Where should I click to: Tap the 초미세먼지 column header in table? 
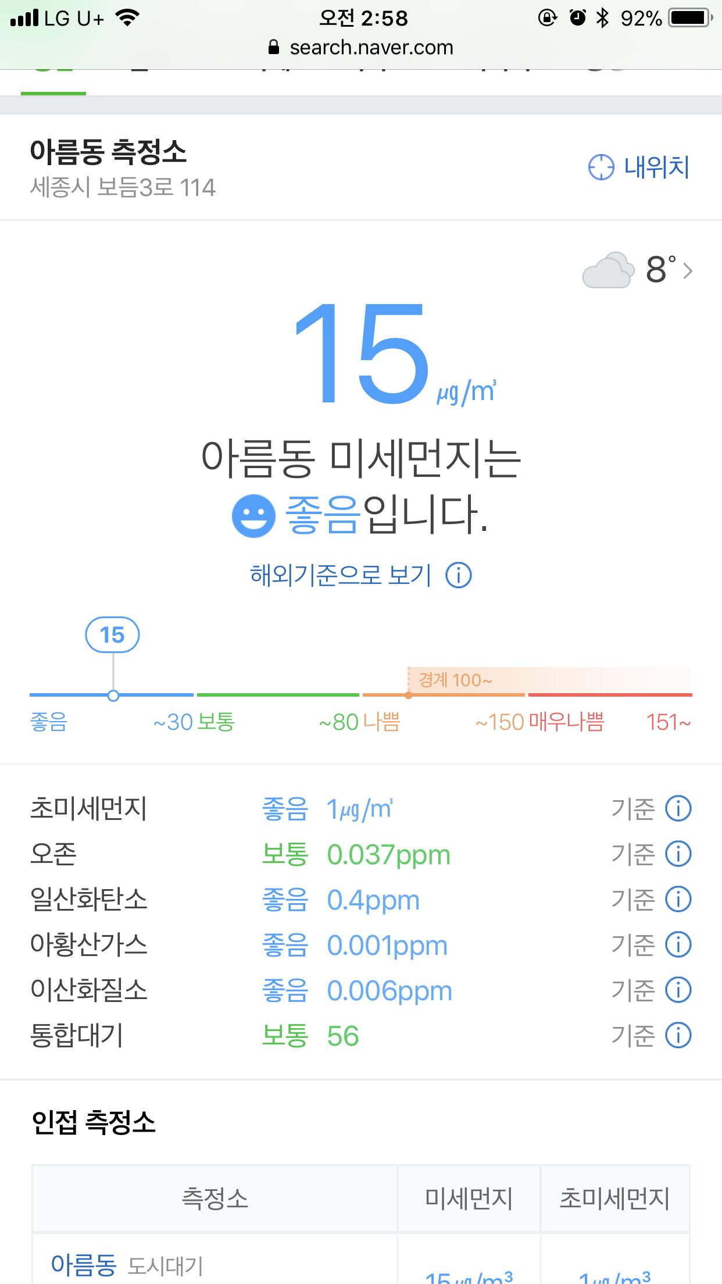click(x=615, y=1199)
